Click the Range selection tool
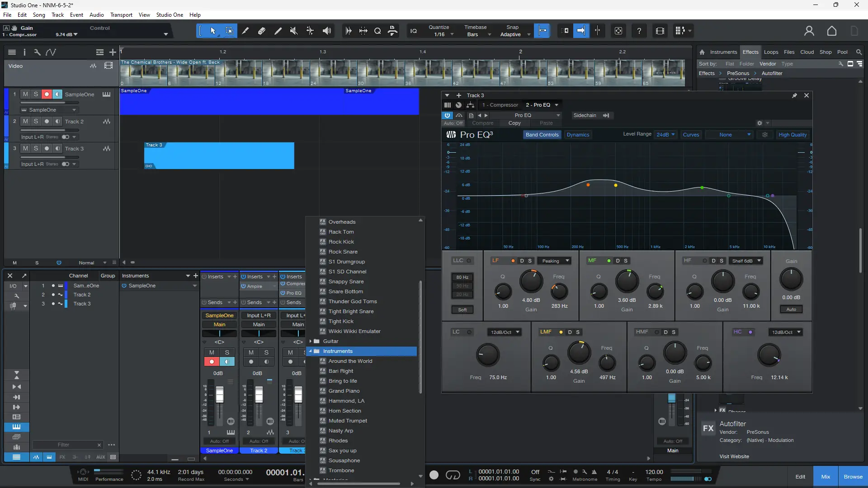Image resolution: width=868 pixels, height=488 pixels. [x=230, y=31]
